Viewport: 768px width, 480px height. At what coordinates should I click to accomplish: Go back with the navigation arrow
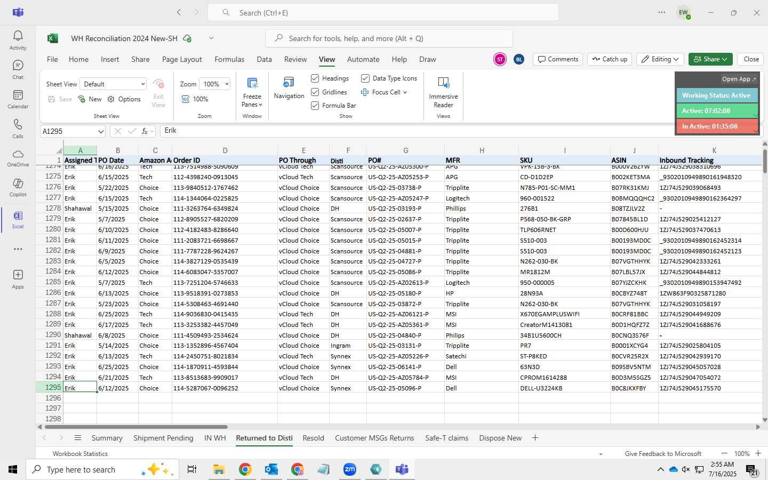click(179, 12)
